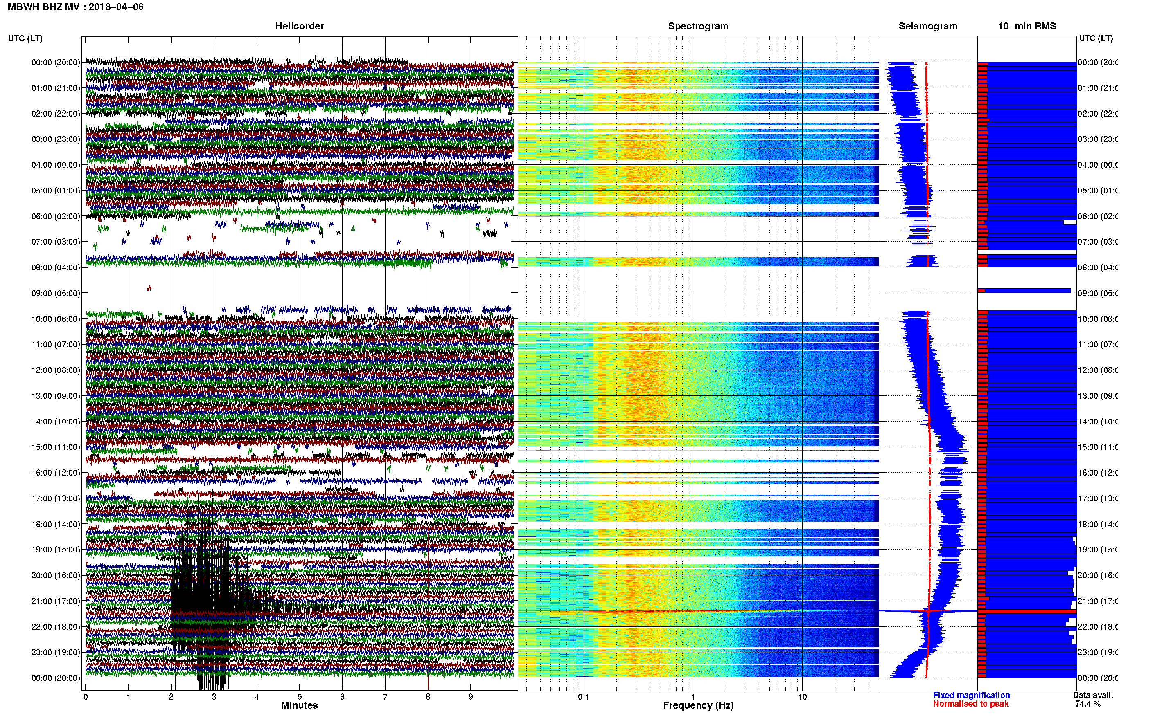This screenshot has width=1164, height=727.
Task: Click the left 13:00 (09:00) time label
Action: click(x=56, y=396)
